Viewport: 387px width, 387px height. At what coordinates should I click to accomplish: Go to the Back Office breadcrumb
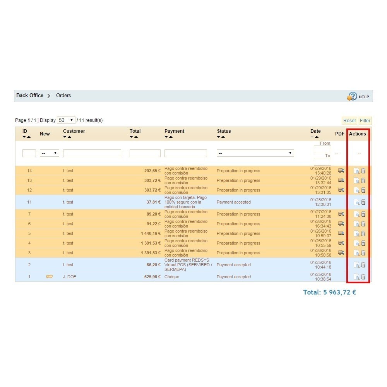pos(30,96)
